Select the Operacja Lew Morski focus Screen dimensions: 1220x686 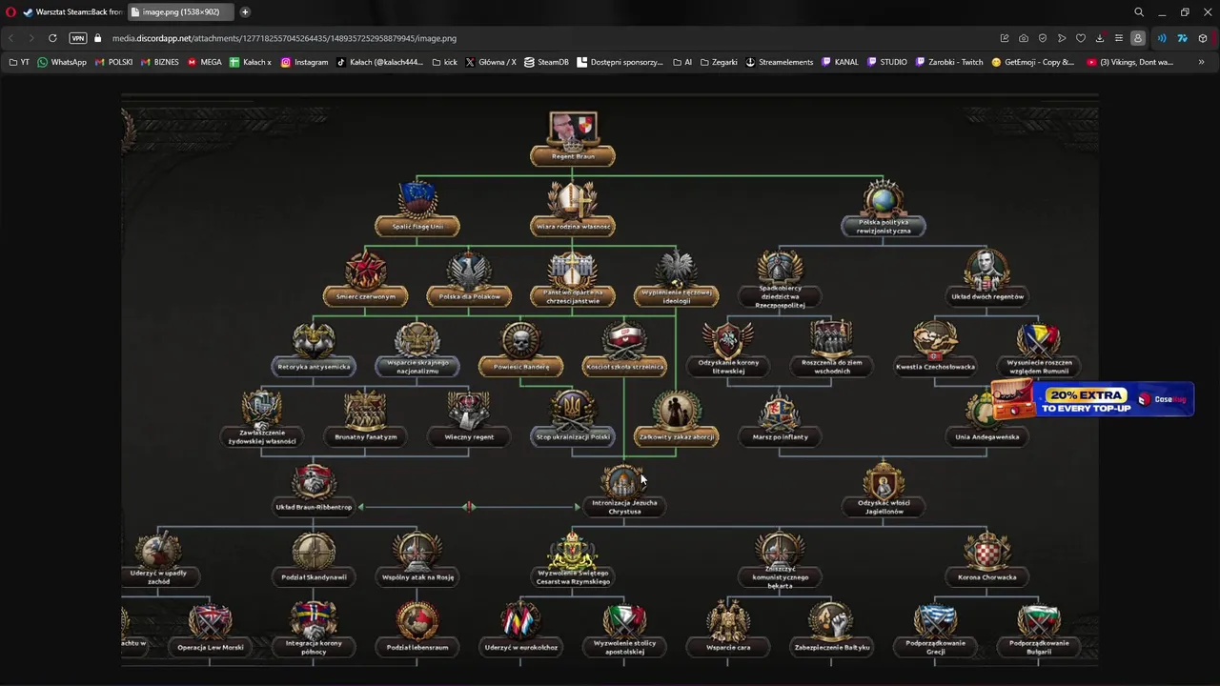pos(210,629)
